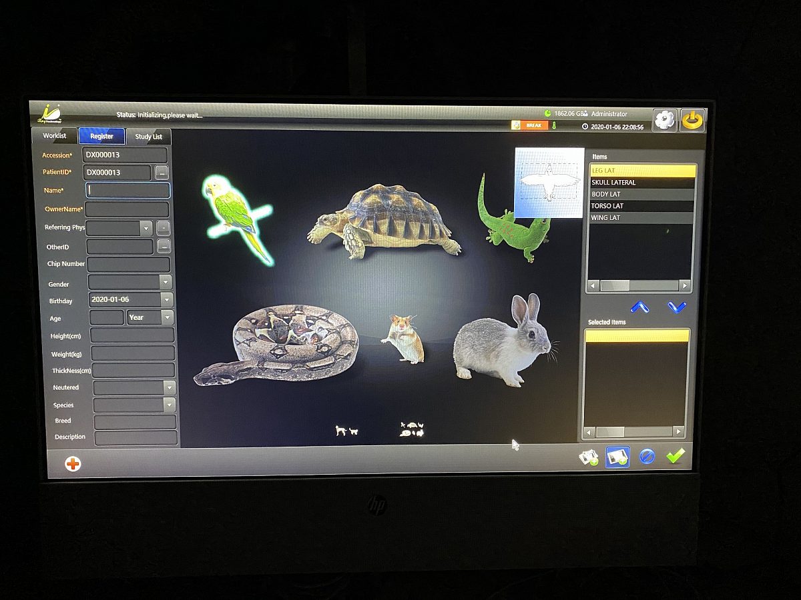
Task: Click Selected Items scroll right arrow
Action: (678, 432)
